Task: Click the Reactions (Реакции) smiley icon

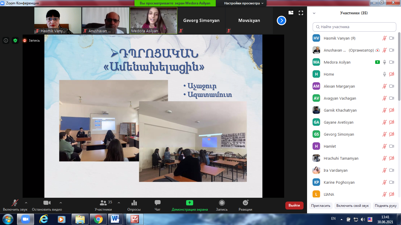Action: [245, 203]
